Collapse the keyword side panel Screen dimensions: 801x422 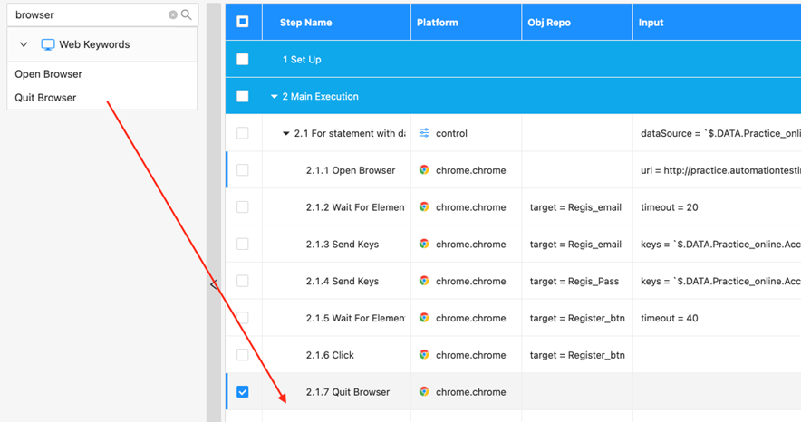(x=214, y=284)
